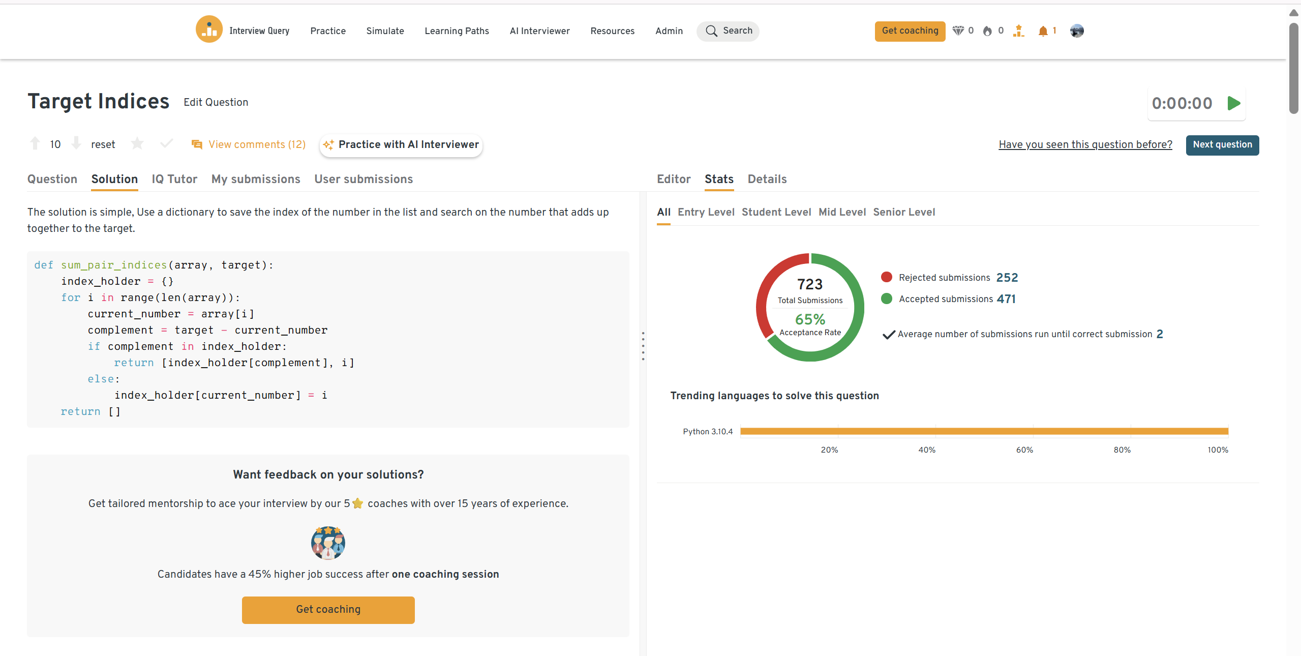1301x656 pixels.
Task: Start the timer with play button
Action: coord(1234,103)
